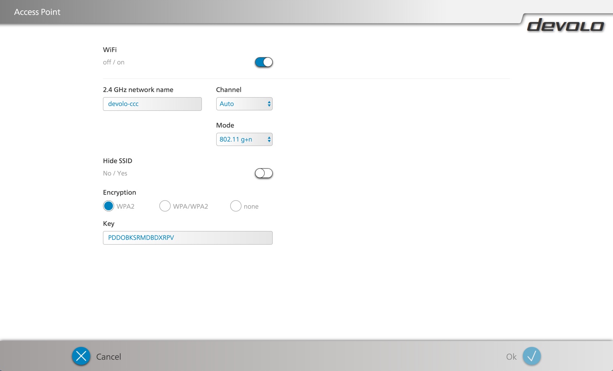Click the Encryption section heading
Screen dimensions: 613x371
coord(119,192)
